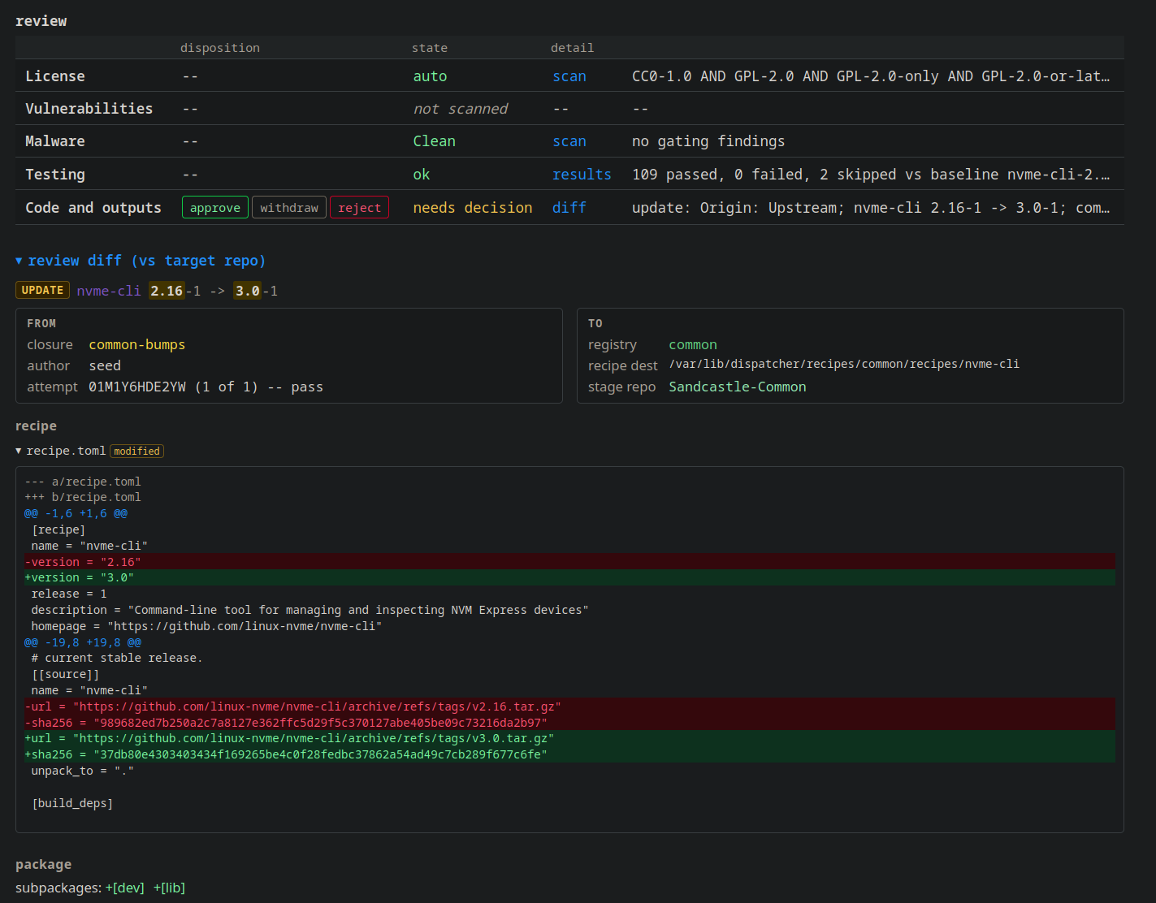Click the 'needs decision' state text
This screenshot has height=903, width=1156.
tap(473, 208)
